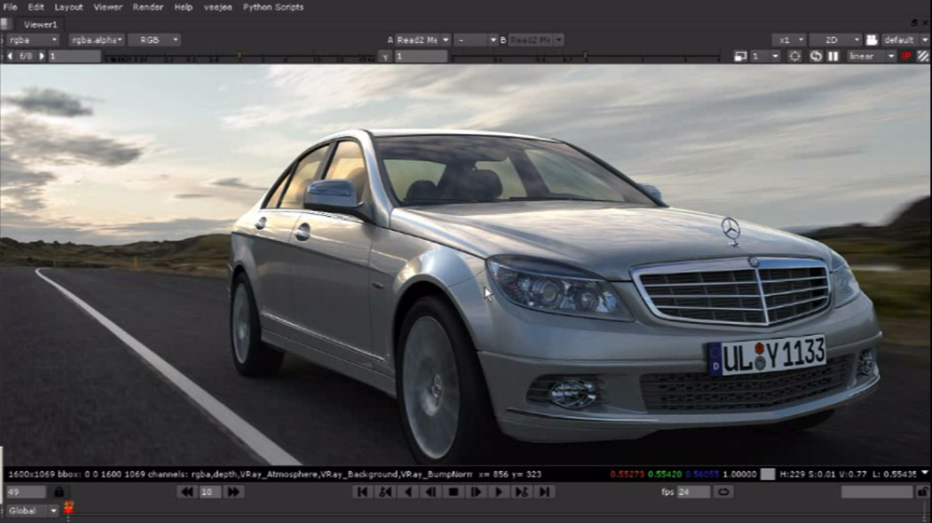
Task: Click the refresh viewer icon
Action: coord(816,57)
